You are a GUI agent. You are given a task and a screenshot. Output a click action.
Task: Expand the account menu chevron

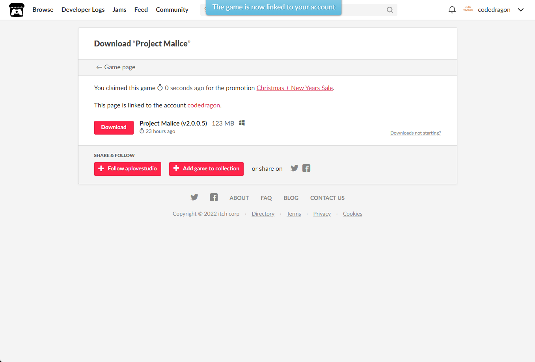click(x=521, y=10)
